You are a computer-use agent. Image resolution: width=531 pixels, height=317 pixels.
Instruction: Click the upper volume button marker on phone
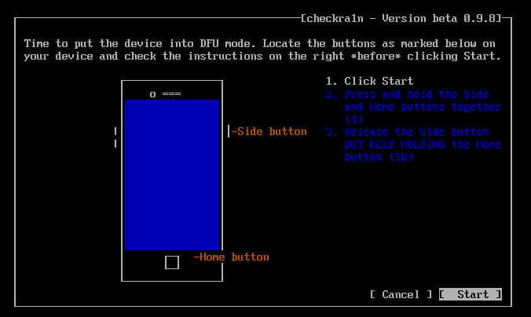(x=115, y=131)
